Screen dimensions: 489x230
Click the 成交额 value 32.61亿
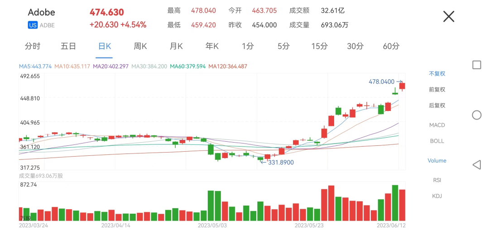(x=332, y=10)
